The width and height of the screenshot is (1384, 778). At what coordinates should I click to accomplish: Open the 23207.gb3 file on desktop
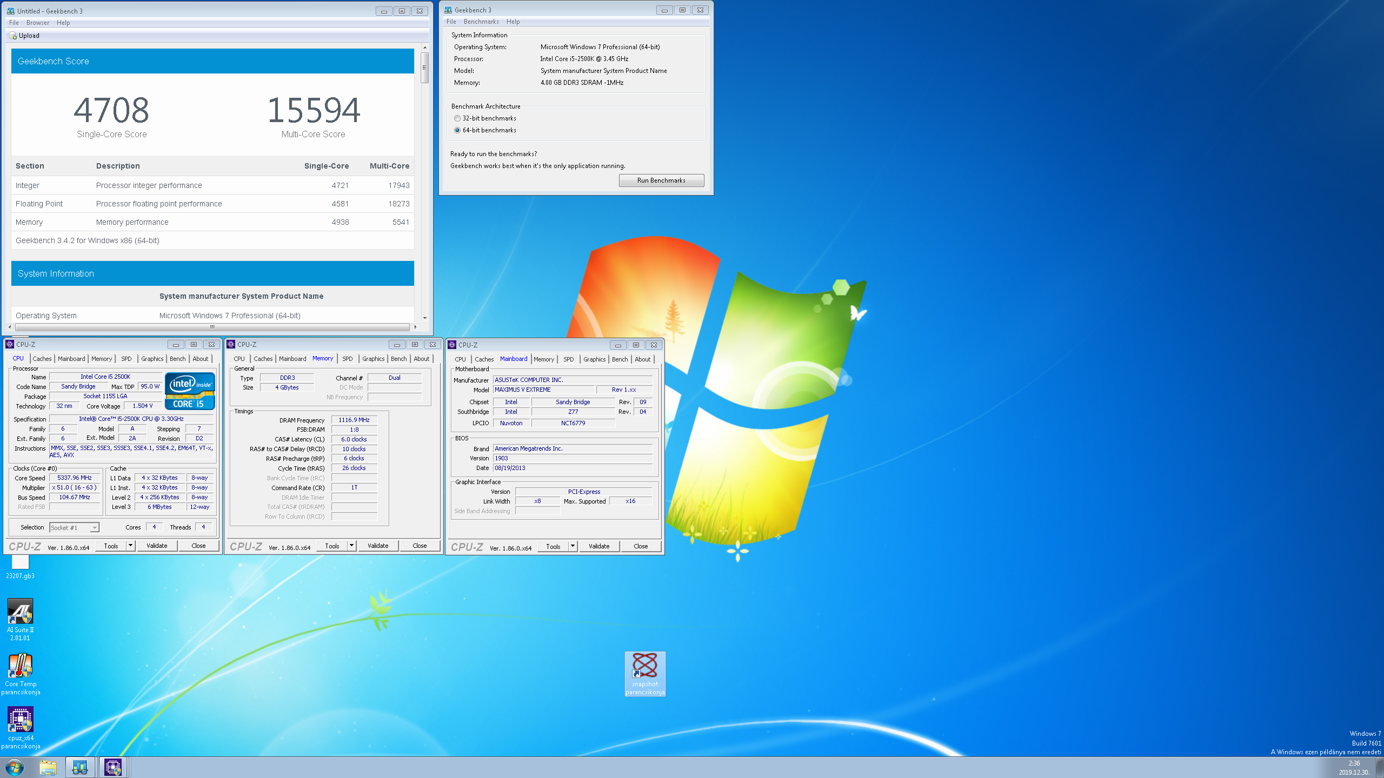click(x=20, y=567)
